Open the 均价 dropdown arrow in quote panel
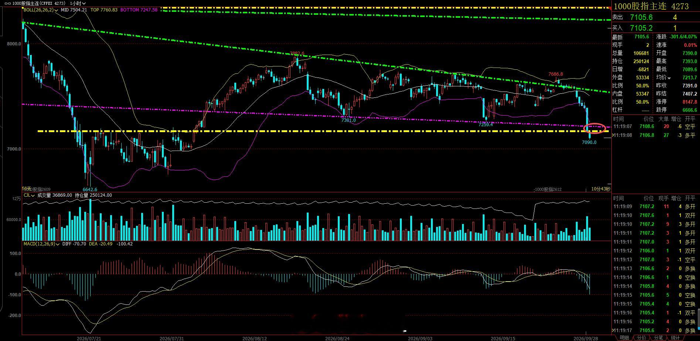This screenshot has height=341, width=700. pos(669,78)
